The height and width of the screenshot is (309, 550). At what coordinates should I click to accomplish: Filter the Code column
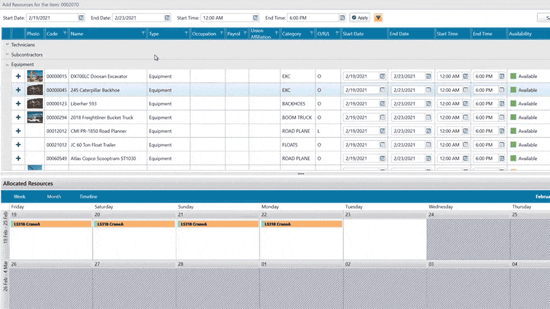tap(64, 33)
